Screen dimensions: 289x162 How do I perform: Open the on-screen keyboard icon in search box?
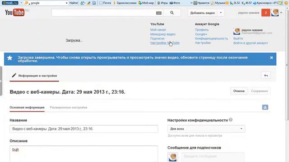pyautogui.click(x=158, y=13)
